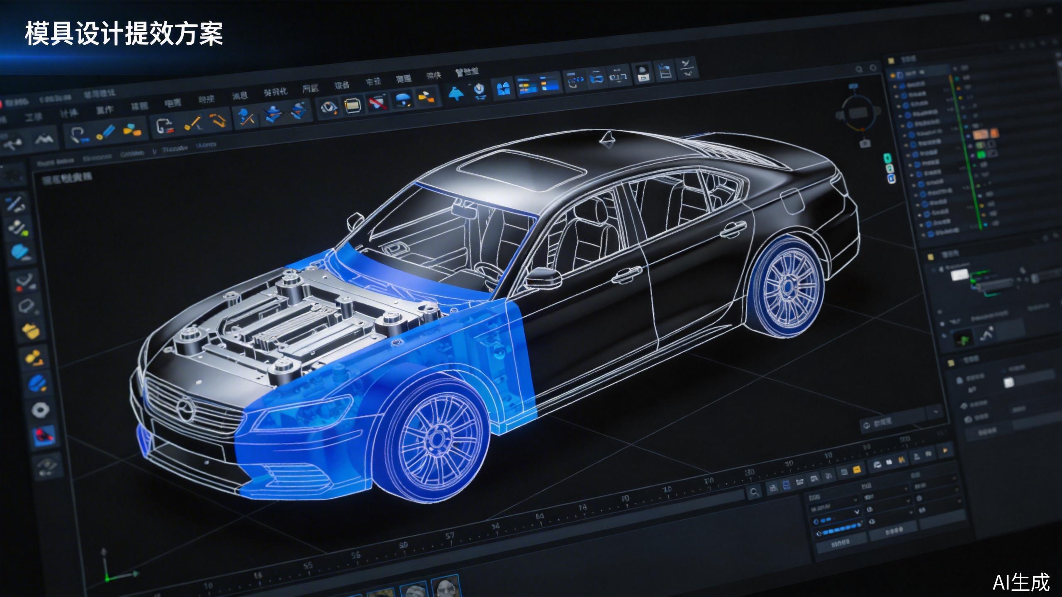
Task: Select the gray gear icon in left sidebar
Action: click(41, 410)
